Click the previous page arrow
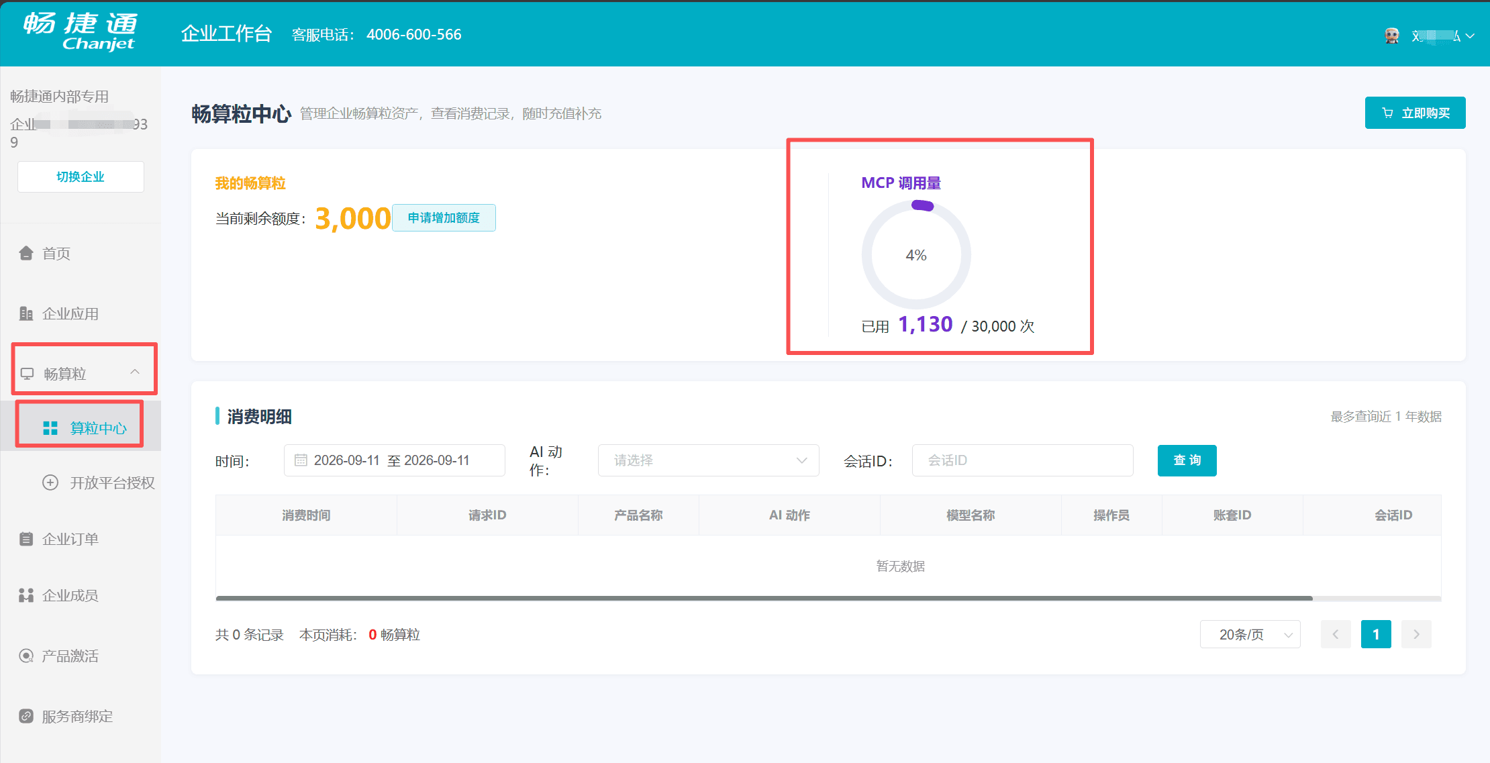This screenshot has height=763, width=1490. (x=1336, y=634)
